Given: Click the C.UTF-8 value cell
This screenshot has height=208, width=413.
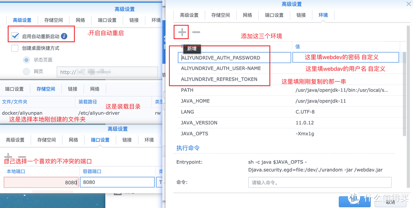Looking at the screenshot, I should tap(305, 112).
